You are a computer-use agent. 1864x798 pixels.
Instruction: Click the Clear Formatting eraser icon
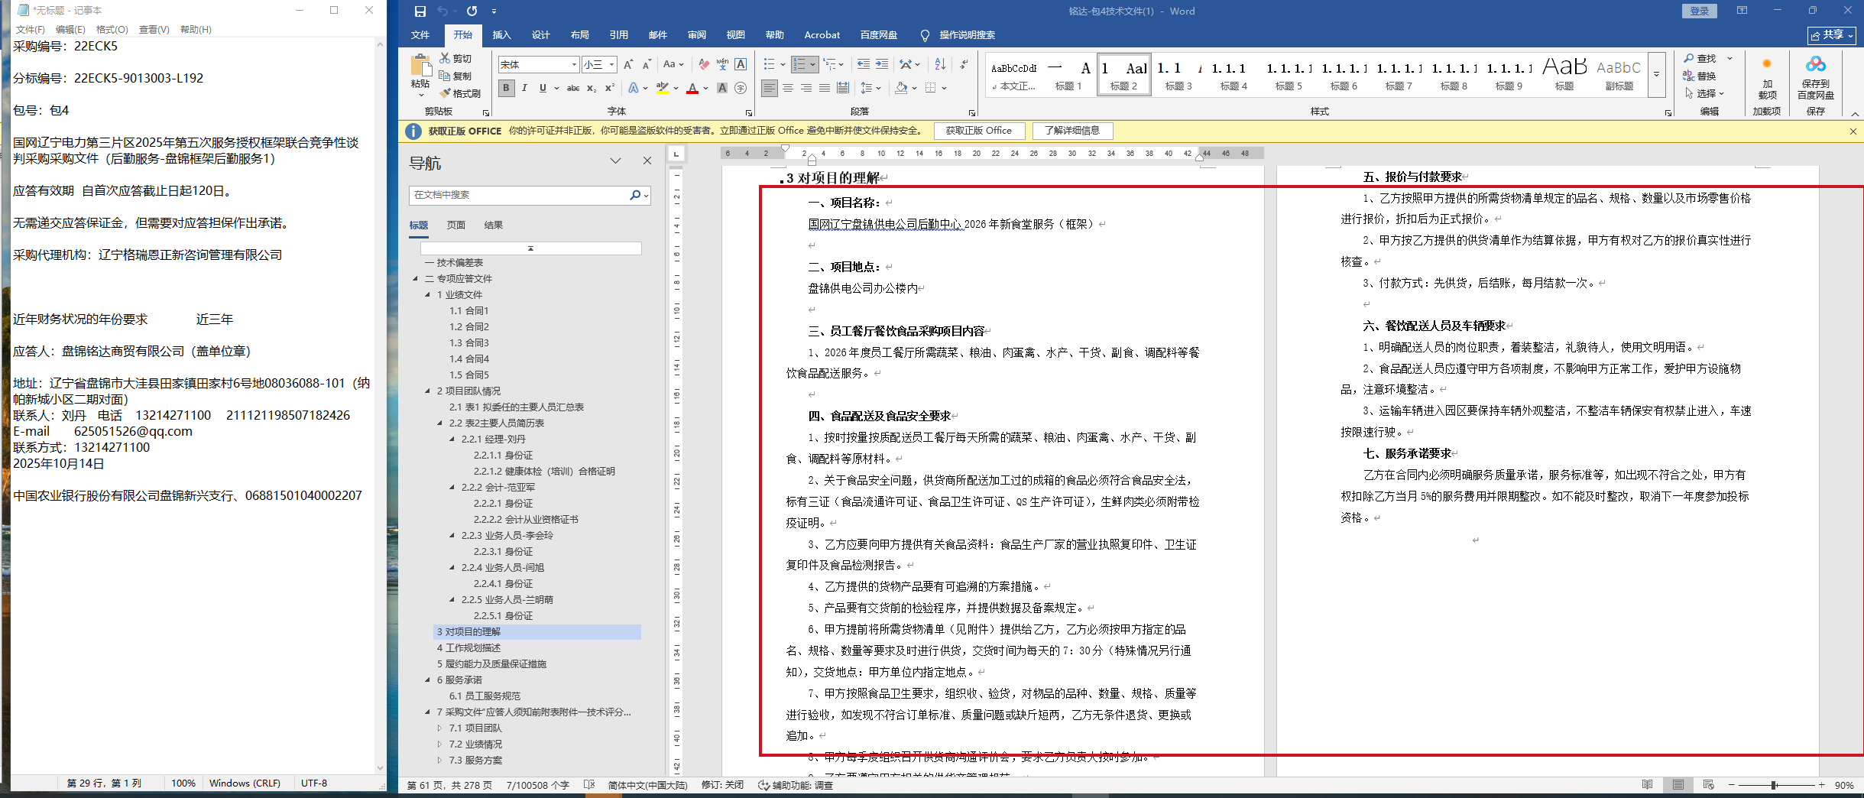pyautogui.click(x=704, y=65)
